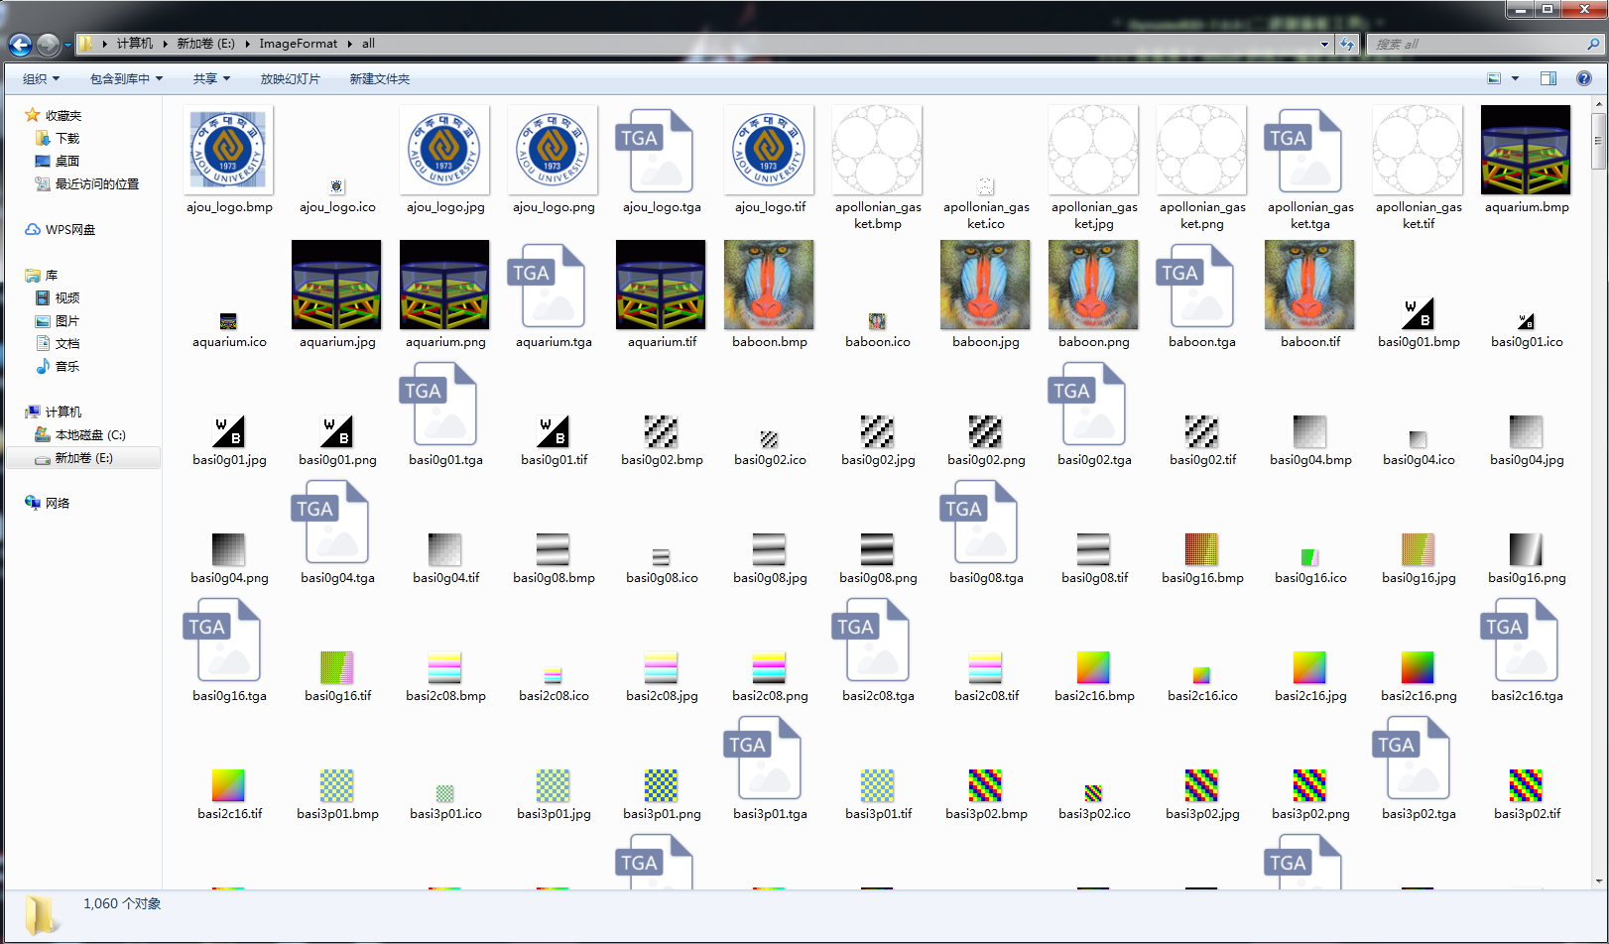Open the help question mark icon
Viewport: 1609px width, 944px height.
(1584, 78)
